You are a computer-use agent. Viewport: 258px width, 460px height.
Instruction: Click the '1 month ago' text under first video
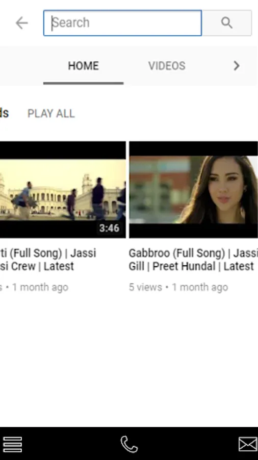pyautogui.click(x=40, y=287)
